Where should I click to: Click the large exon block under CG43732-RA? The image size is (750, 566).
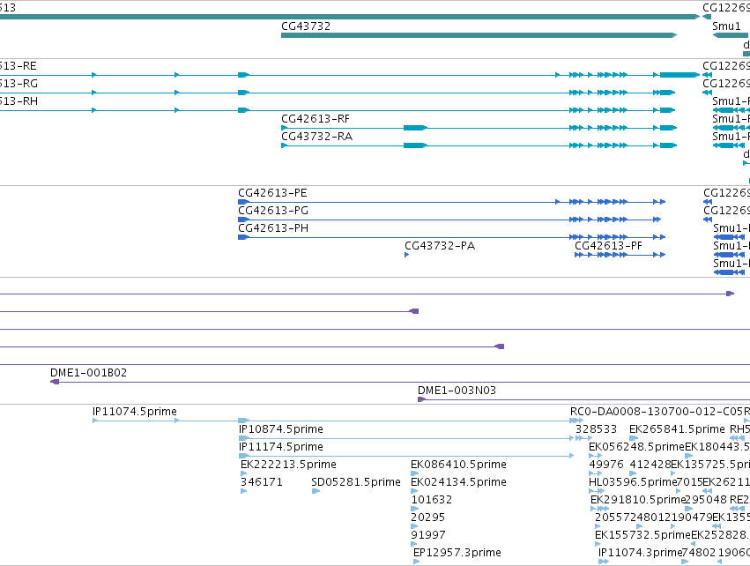415,145
